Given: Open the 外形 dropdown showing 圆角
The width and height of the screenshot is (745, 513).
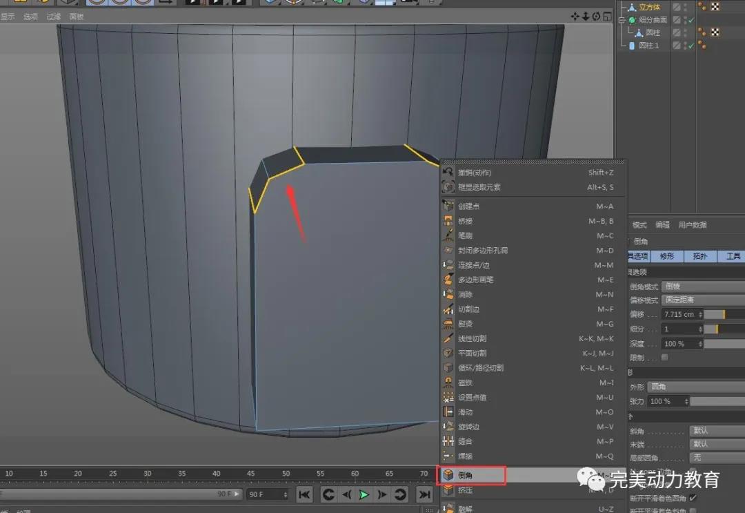Looking at the screenshot, I should tap(695, 387).
